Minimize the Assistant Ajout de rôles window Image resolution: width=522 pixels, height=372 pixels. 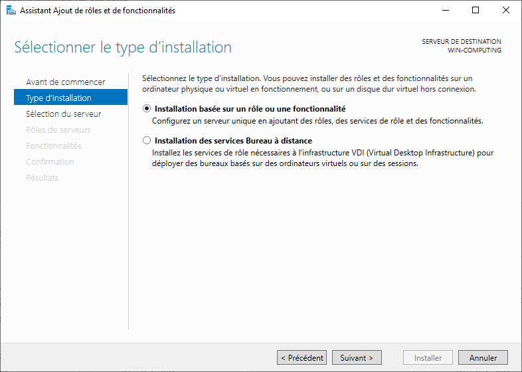(x=445, y=11)
